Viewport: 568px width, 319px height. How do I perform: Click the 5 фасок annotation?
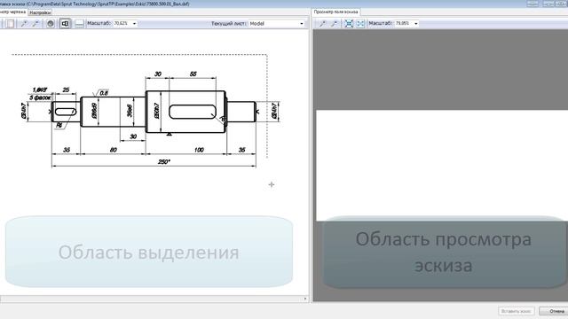point(40,97)
